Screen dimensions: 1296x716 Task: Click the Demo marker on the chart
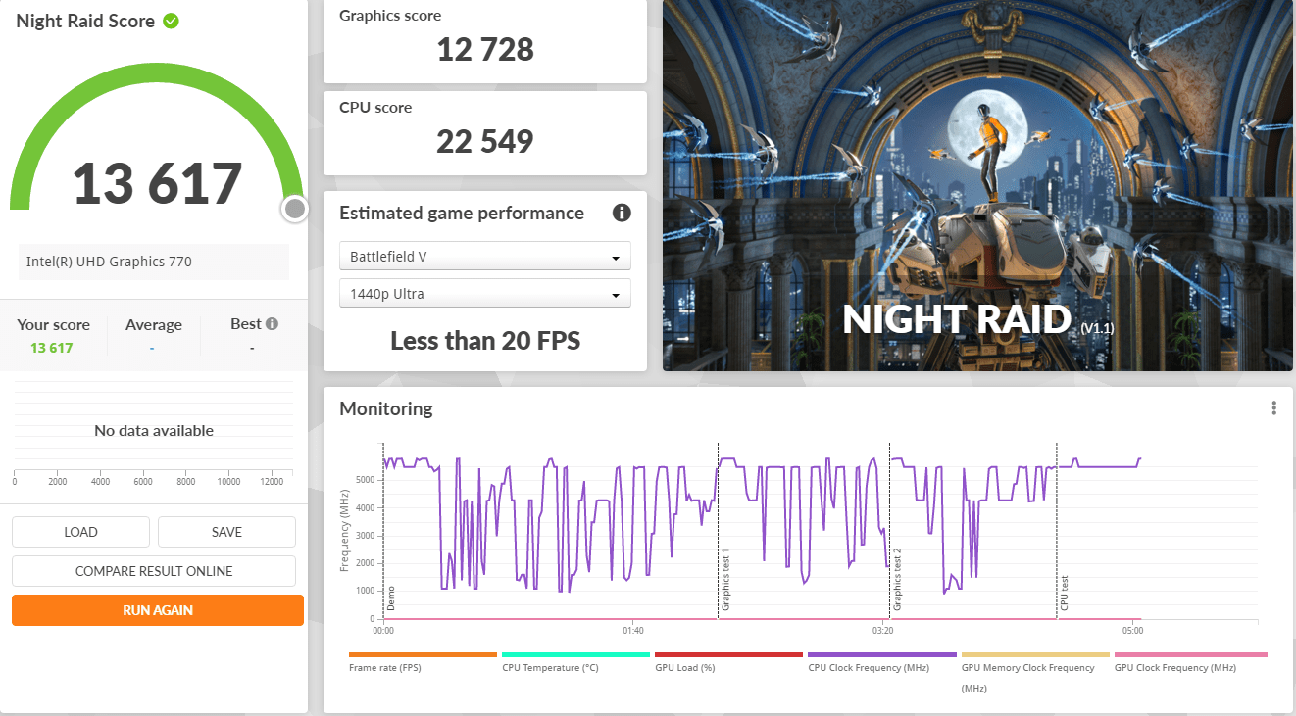[x=390, y=597]
